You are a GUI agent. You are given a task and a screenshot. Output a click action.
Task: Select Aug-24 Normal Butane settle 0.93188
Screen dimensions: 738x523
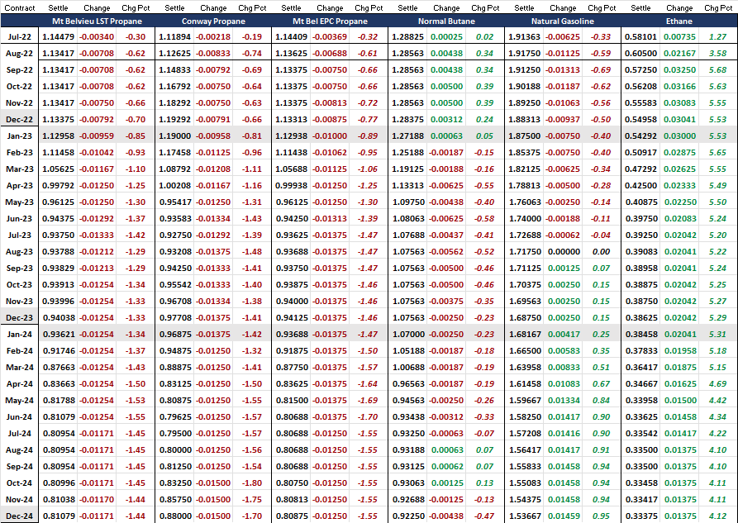[407, 450]
